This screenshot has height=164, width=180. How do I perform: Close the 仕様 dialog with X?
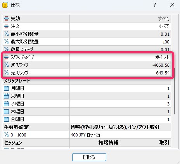[172, 5]
